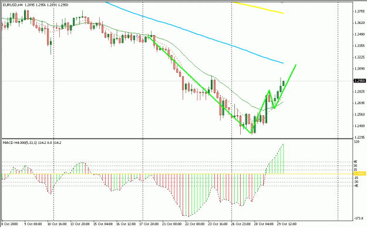Click the 1.2430 price axis label
Viewport: 367px width, 227px height.
point(359,126)
